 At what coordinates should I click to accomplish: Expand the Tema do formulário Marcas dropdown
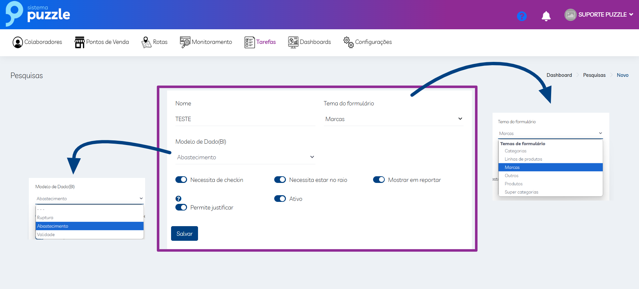tap(393, 119)
